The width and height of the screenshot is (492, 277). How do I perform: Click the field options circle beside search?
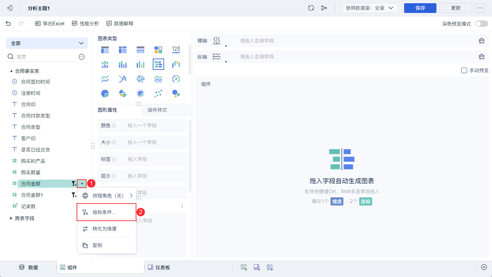[82, 57]
